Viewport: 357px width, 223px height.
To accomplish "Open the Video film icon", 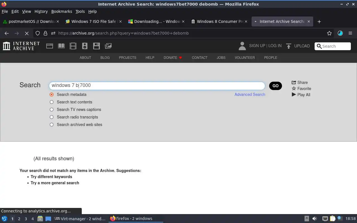I will pos(73,46).
